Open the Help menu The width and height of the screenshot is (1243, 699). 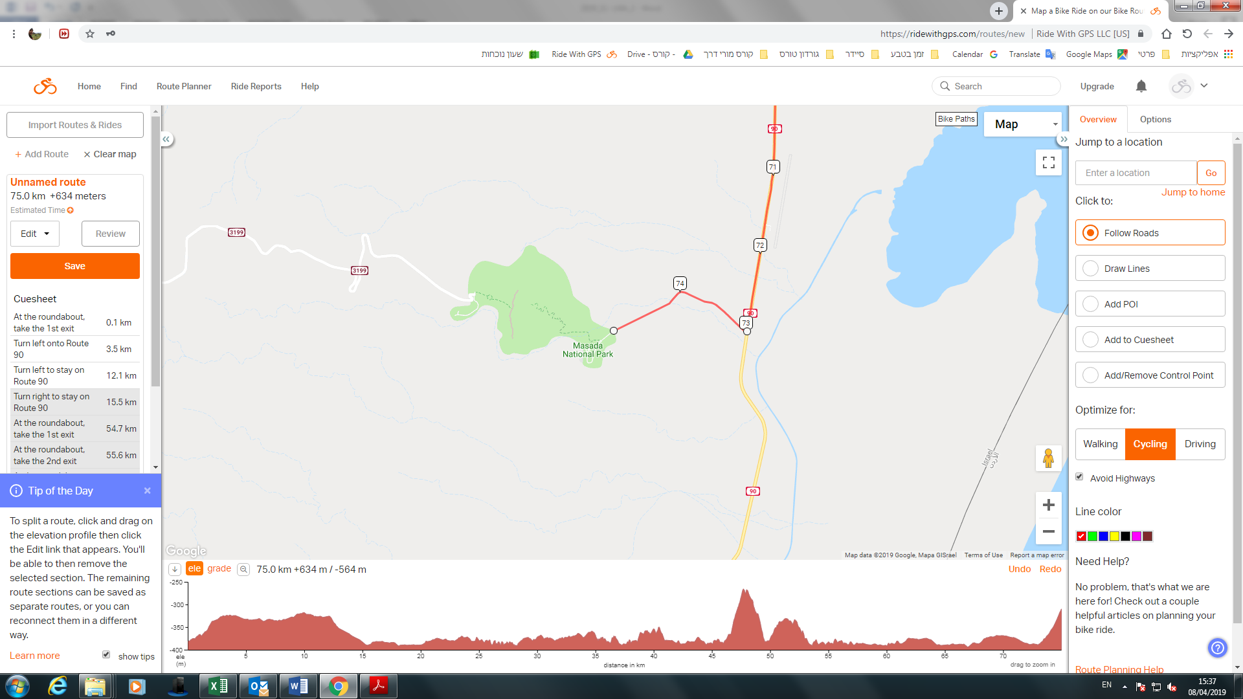(310, 86)
